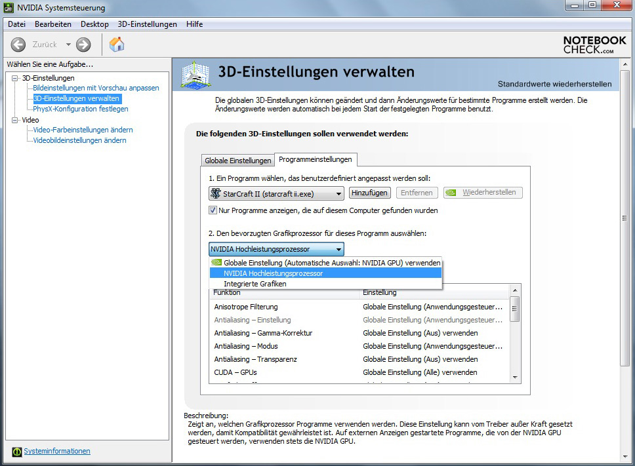Select 3D-Einstellungen verwalten tree item

pyautogui.click(x=77, y=98)
